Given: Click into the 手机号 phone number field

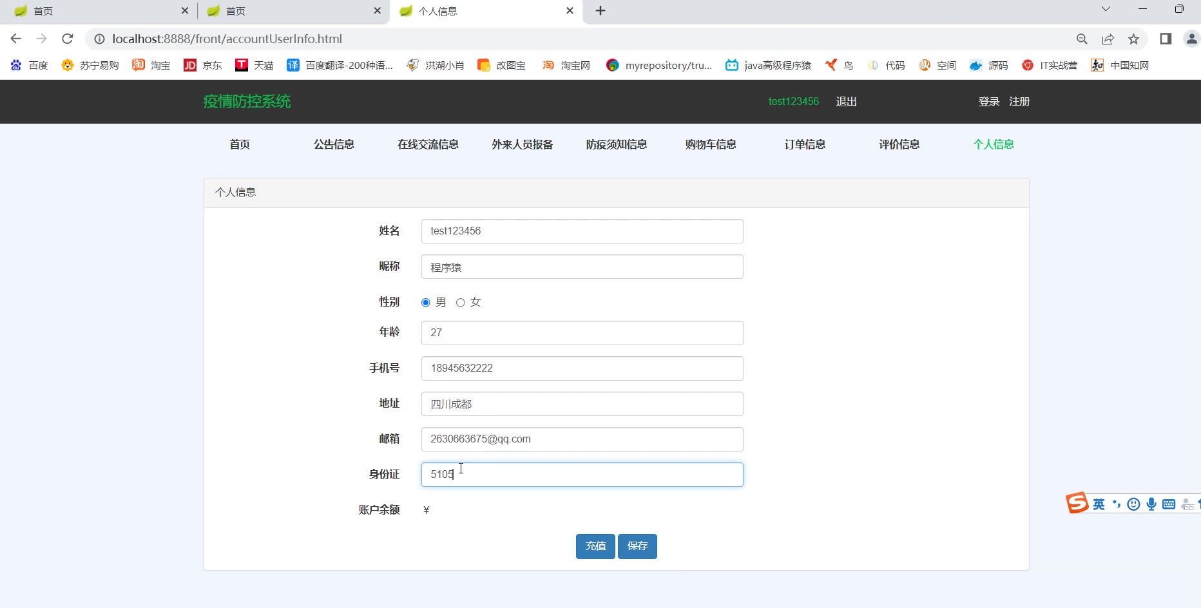Looking at the screenshot, I should pos(582,368).
